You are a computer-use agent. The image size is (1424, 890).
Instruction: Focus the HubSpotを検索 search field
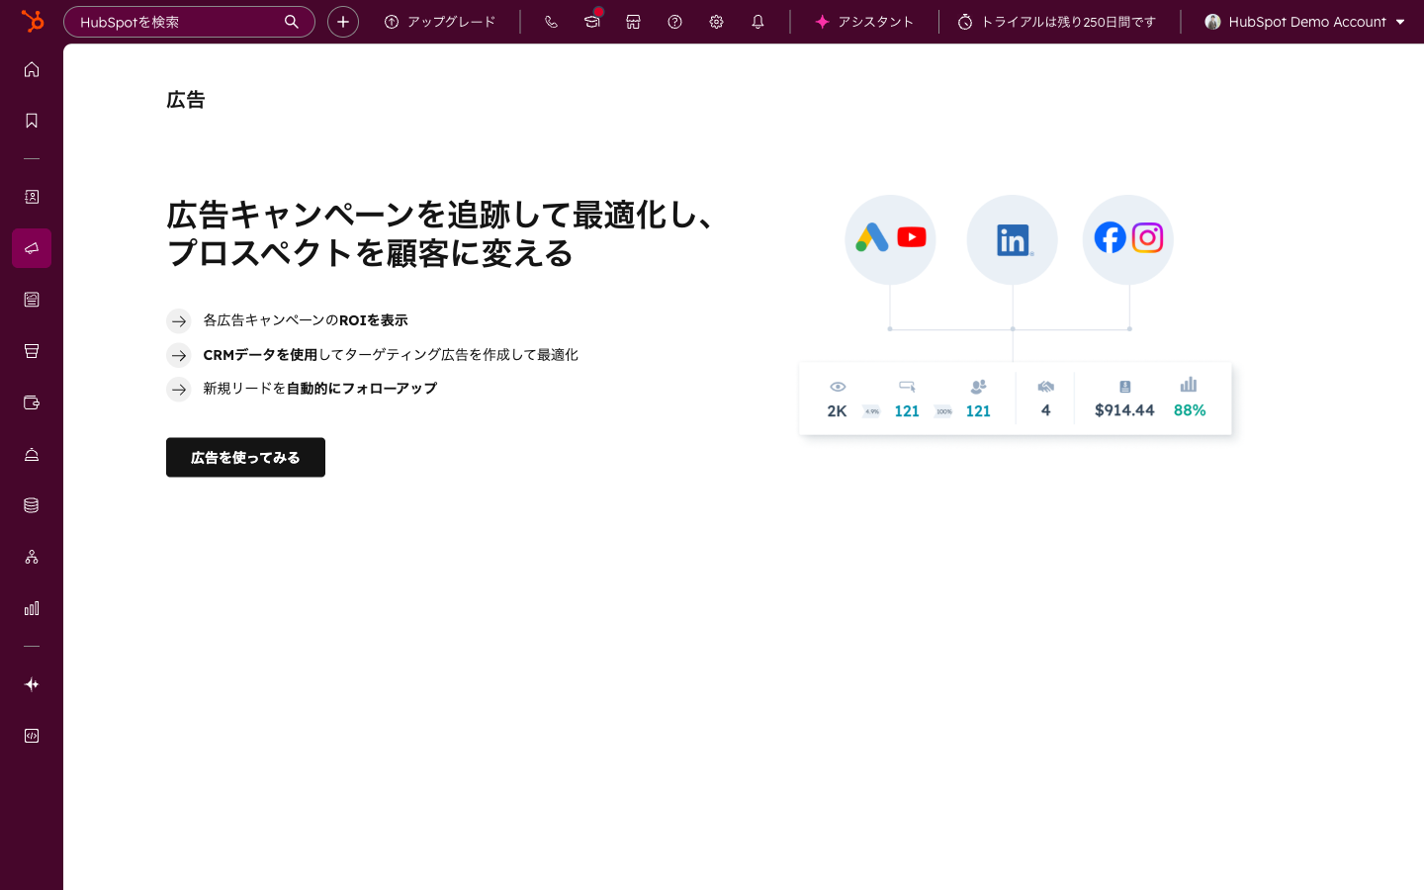click(189, 22)
